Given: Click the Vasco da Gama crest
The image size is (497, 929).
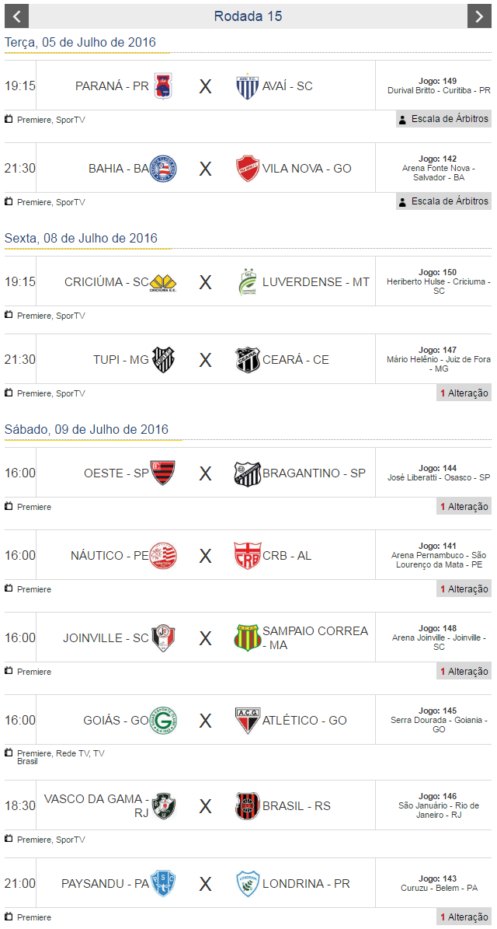Looking at the screenshot, I should (163, 805).
